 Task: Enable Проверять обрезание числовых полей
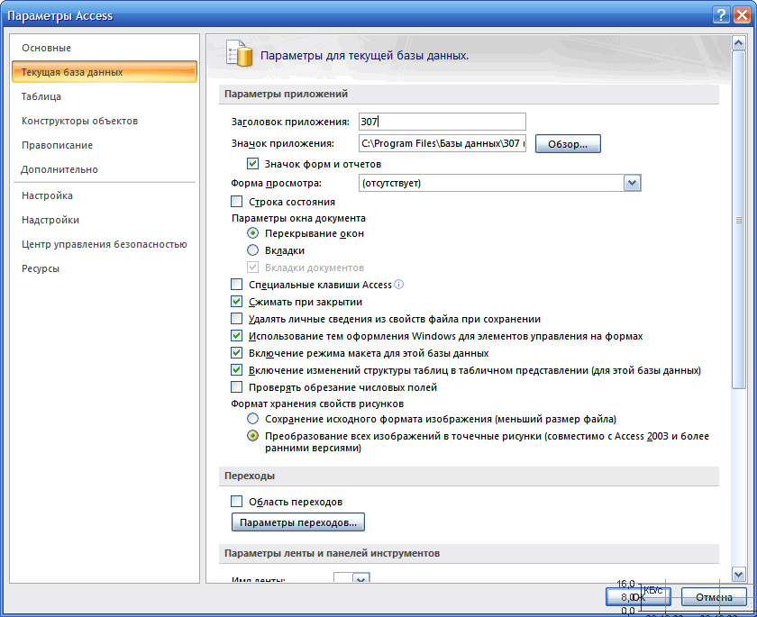[x=236, y=387]
